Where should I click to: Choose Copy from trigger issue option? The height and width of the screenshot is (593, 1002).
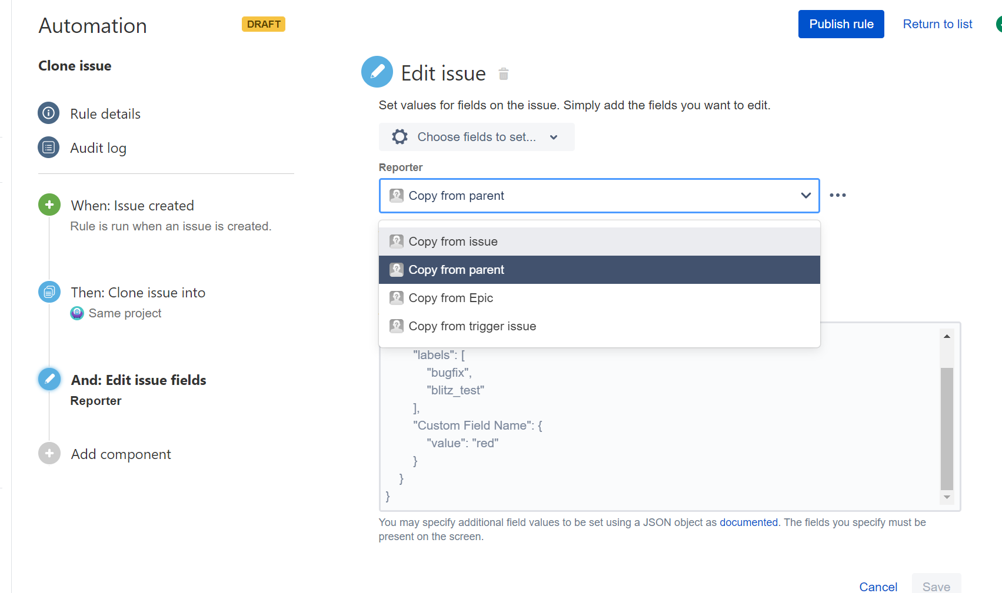tap(600, 326)
